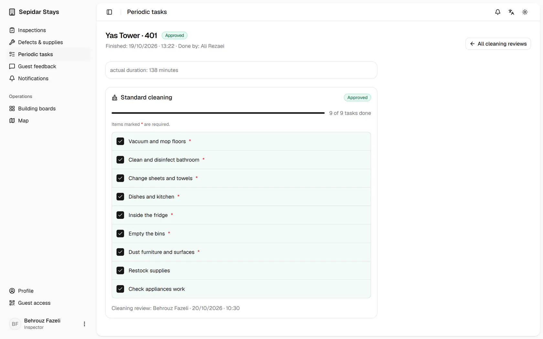Image resolution: width=543 pixels, height=339 pixels.
Task: Click the Cleaning review Behrouz Fazeli line
Action: point(176,308)
